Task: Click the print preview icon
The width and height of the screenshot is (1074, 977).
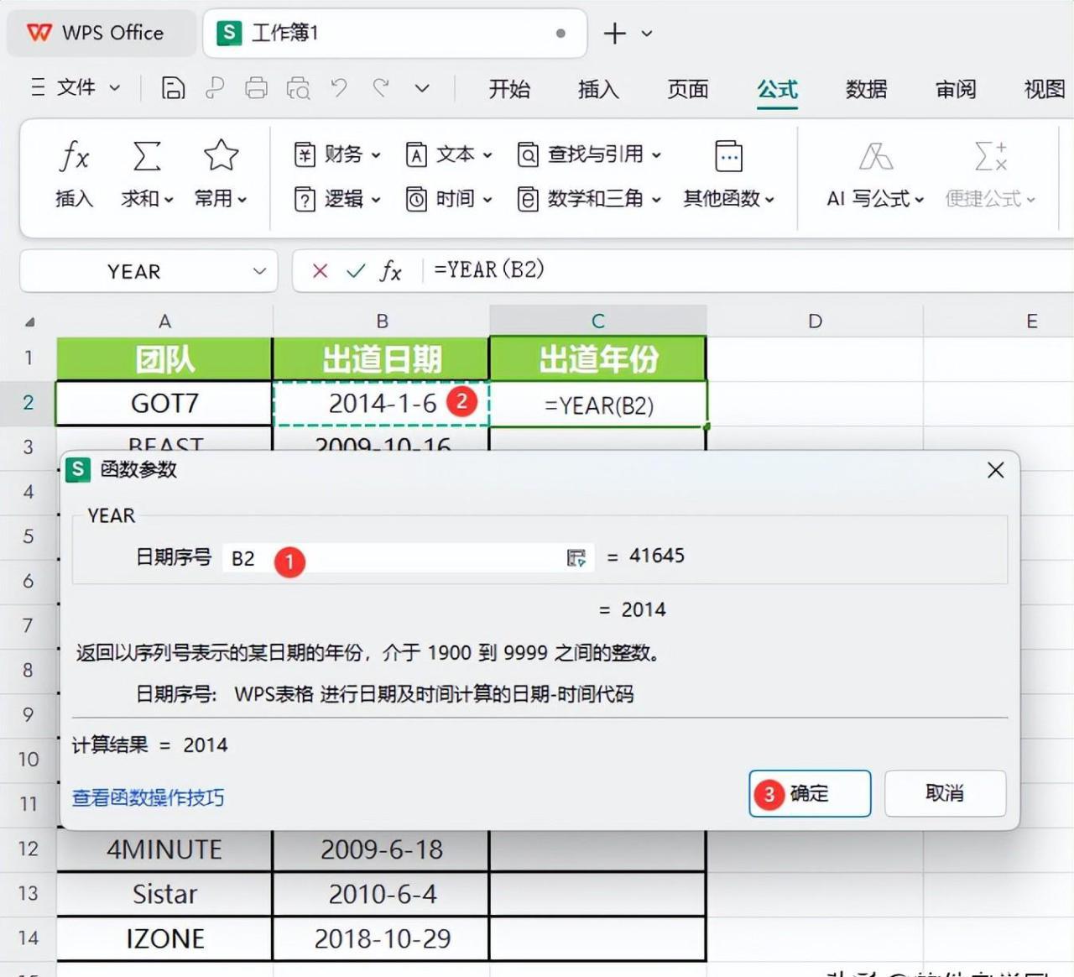Action: pos(298,87)
